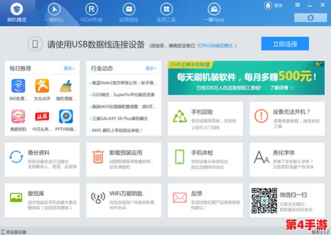Open the 壁纸库 picture icon
The image size is (331, 235).
[x=16, y=198]
